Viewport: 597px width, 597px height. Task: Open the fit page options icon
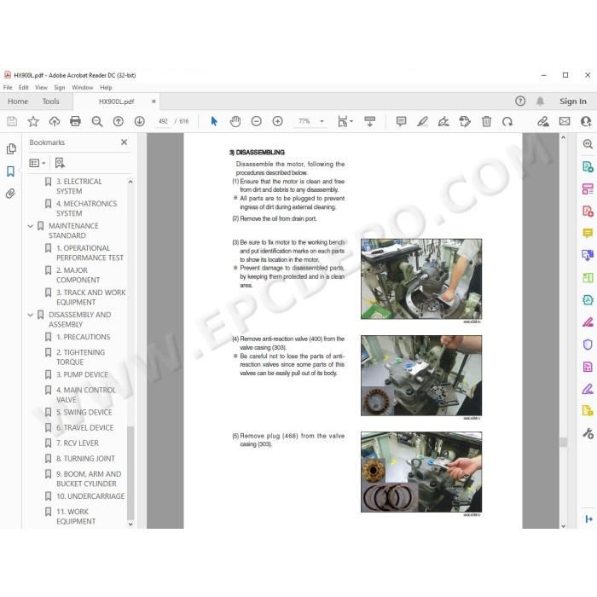pos(345,121)
